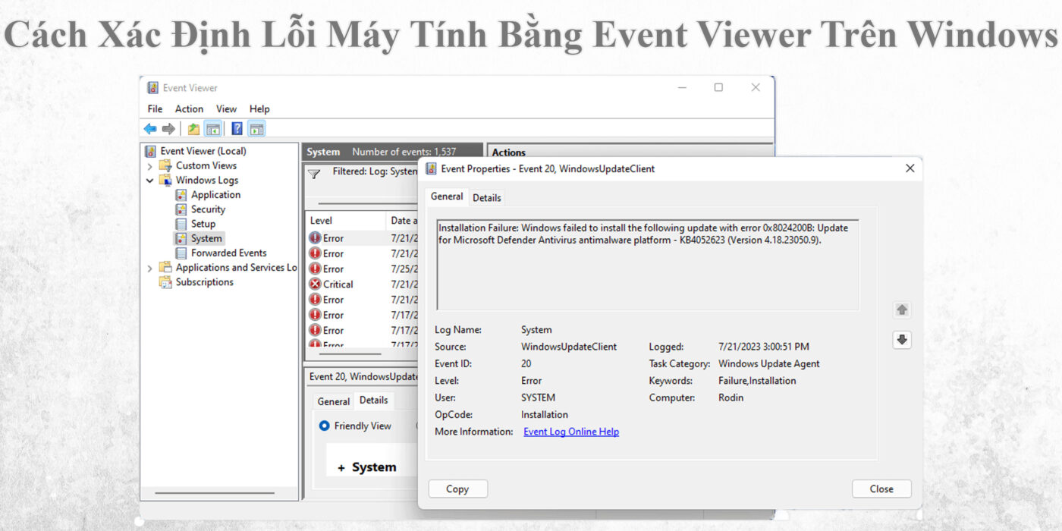
Task: Click the red X icon of the Critical event
Action: click(315, 284)
